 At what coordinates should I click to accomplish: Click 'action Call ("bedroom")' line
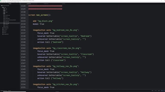tap(50, 42)
